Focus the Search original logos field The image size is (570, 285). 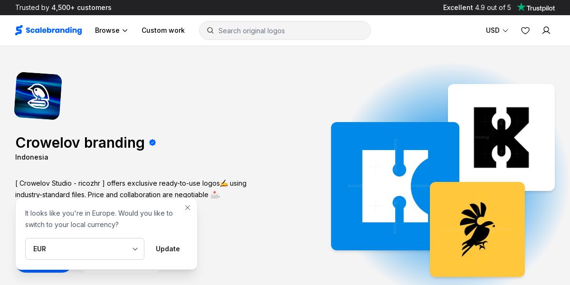(285, 30)
